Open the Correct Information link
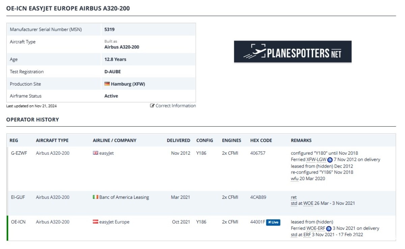 click(x=175, y=106)
